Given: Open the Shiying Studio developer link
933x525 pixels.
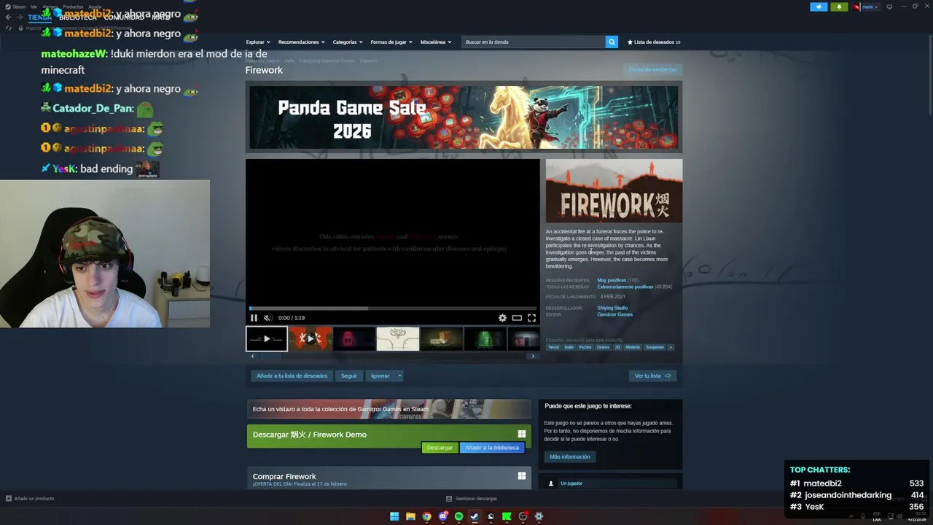Looking at the screenshot, I should coord(612,308).
